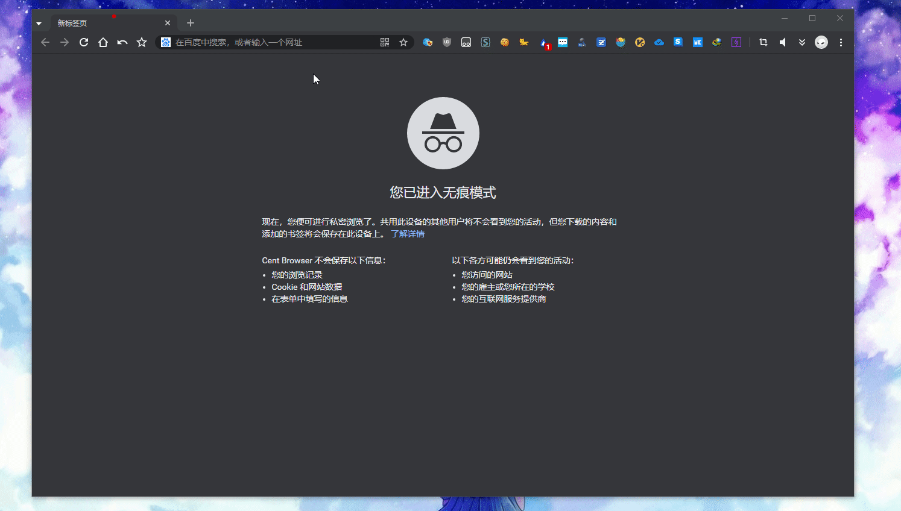Click the incognito hat and glasses logo

pos(443,133)
